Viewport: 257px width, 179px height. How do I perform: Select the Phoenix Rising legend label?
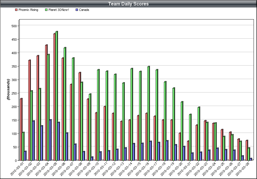tap(28, 10)
